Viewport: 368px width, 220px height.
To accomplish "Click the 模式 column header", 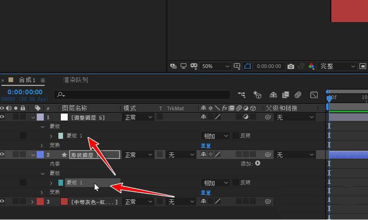I will (130, 108).
